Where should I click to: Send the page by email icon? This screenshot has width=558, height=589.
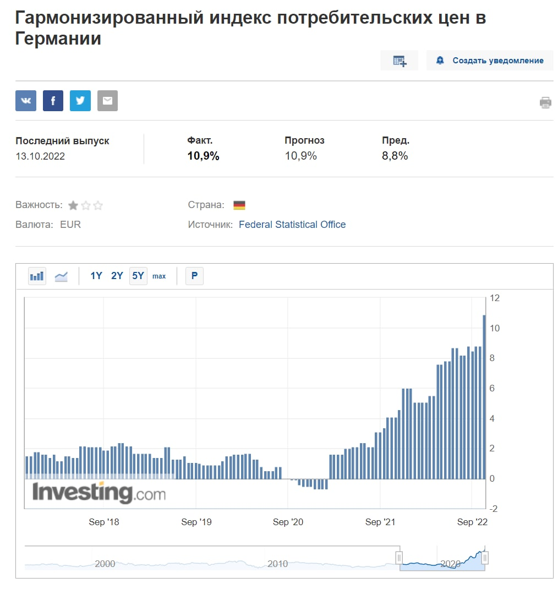(107, 101)
